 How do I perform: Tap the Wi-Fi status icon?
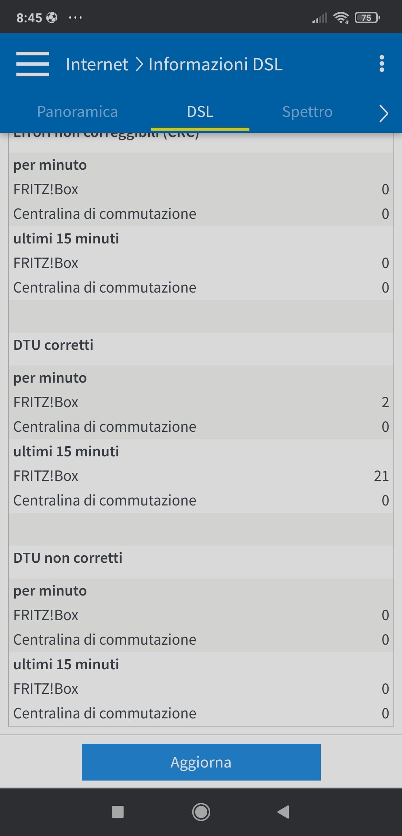(x=341, y=17)
